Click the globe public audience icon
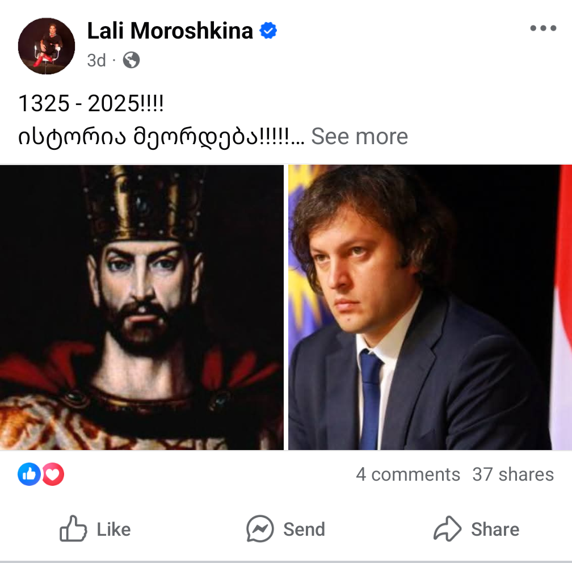The image size is (572, 563). (x=131, y=60)
